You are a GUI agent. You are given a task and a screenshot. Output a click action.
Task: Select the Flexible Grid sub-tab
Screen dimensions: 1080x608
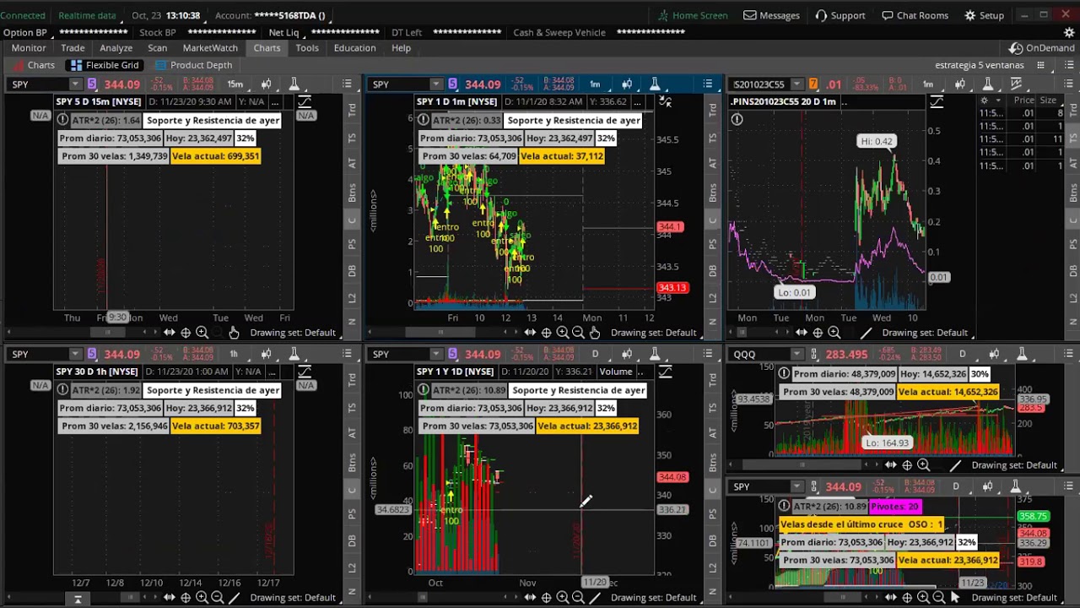[105, 65]
